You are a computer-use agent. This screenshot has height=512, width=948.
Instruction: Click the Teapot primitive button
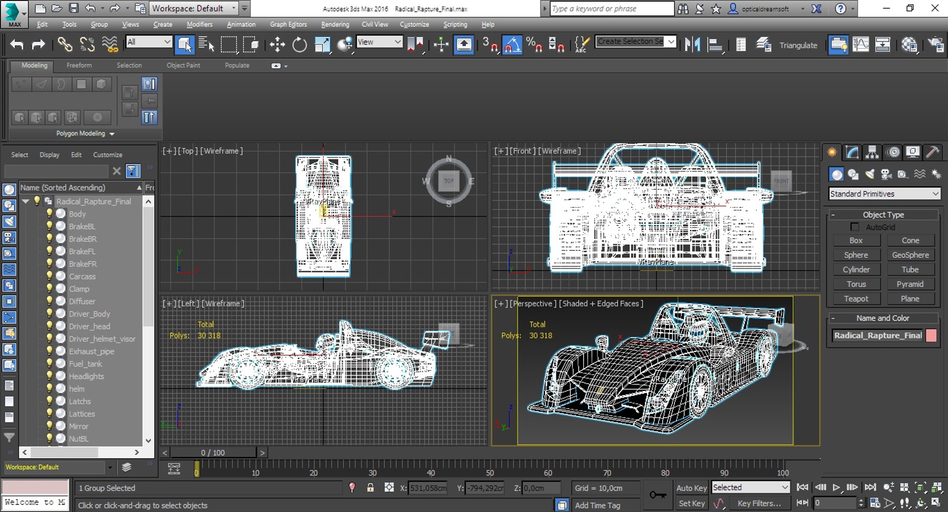856,299
